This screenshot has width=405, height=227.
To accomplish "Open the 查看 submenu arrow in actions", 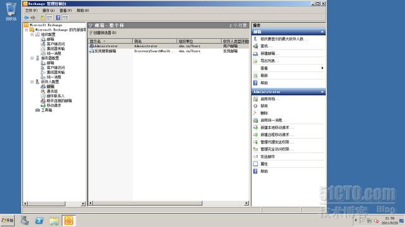I will [322, 68].
